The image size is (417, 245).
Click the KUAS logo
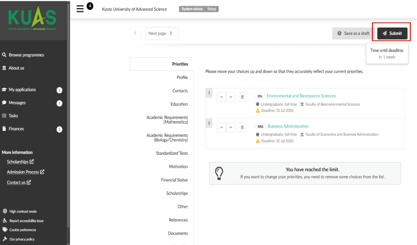tap(32, 19)
